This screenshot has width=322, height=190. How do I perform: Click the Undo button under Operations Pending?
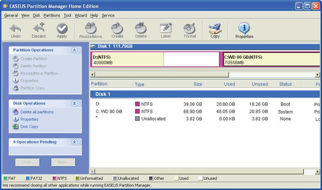[x=27, y=162]
